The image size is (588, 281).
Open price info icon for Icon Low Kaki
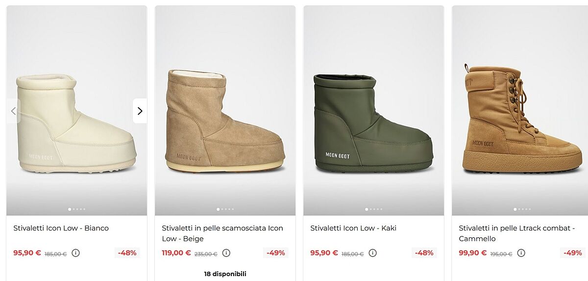pyautogui.click(x=372, y=253)
